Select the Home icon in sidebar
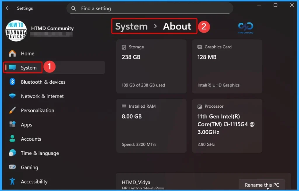 12,53
